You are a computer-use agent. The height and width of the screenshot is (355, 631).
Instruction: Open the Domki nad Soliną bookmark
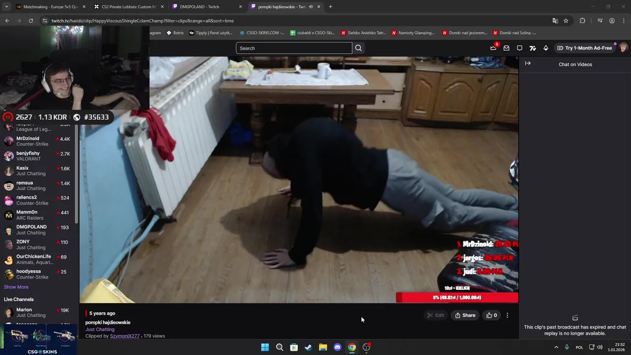click(515, 33)
